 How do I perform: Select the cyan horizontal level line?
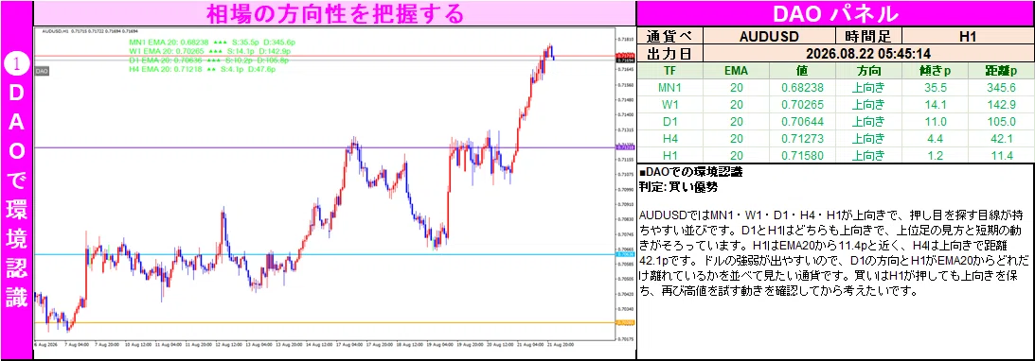tap(324, 254)
